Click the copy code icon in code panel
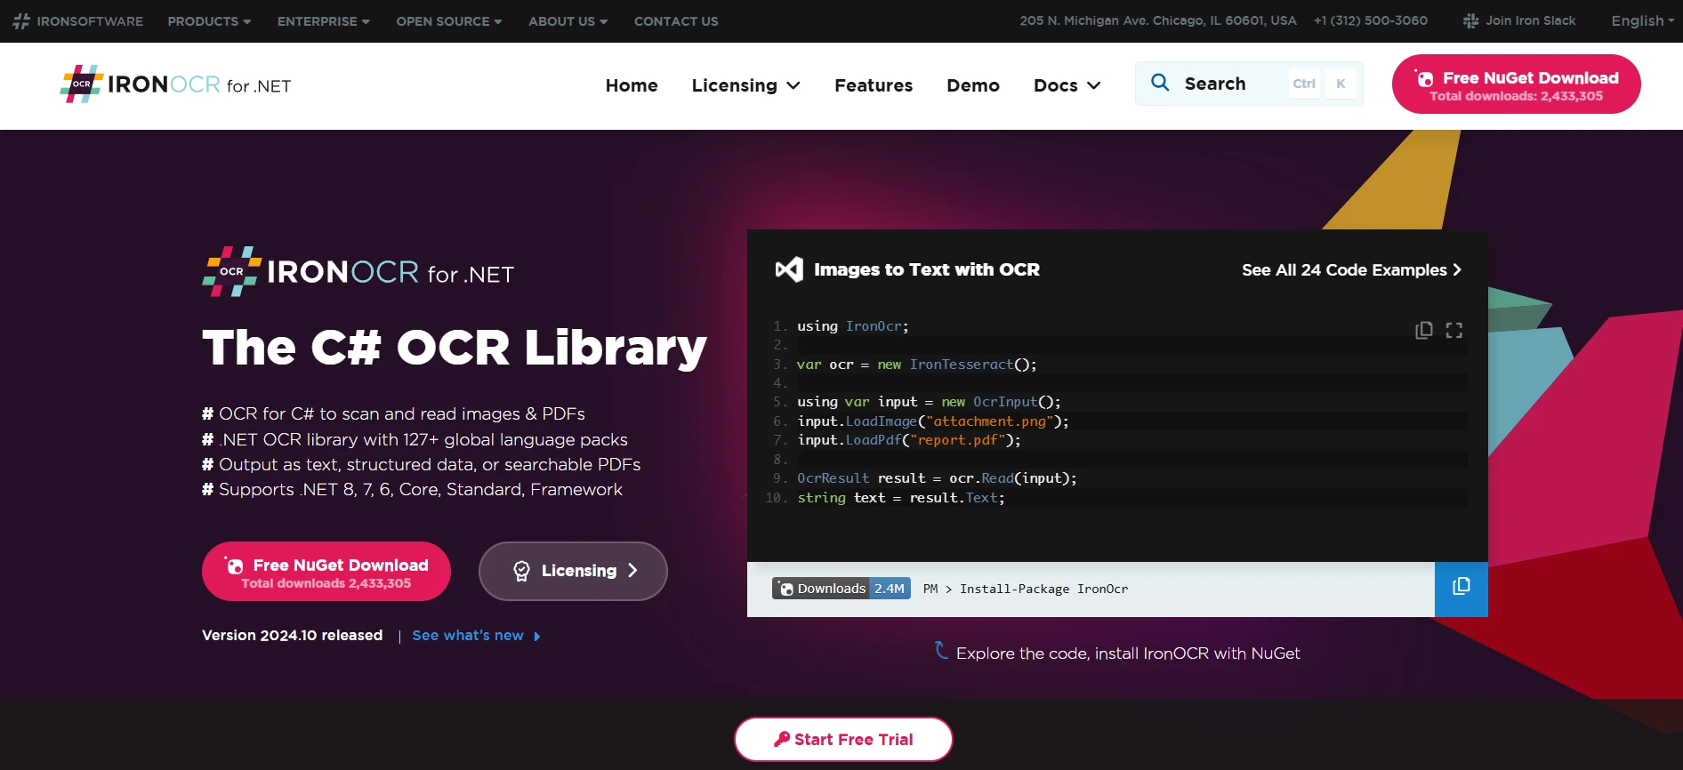This screenshot has height=770, width=1683. coord(1423,330)
